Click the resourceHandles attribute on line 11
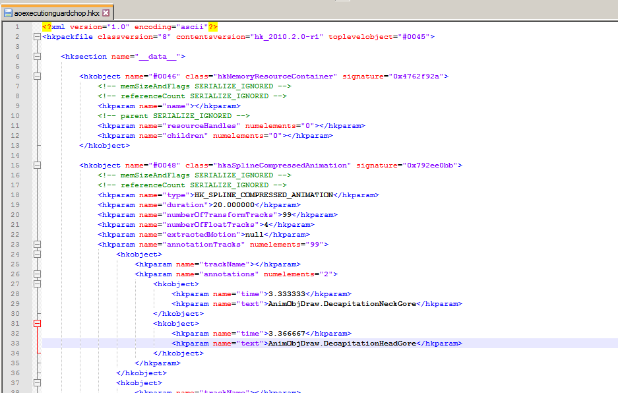The width and height of the screenshot is (618, 393). coord(201,126)
